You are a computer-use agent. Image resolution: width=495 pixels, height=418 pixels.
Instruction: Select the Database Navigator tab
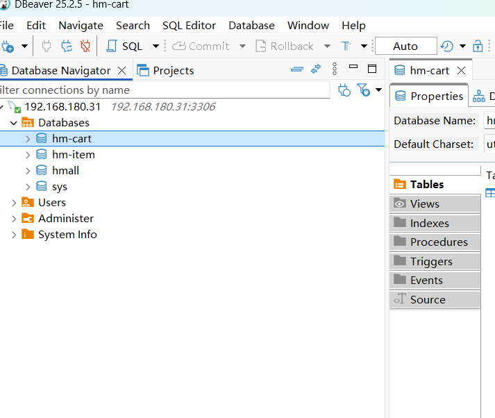coord(61,71)
